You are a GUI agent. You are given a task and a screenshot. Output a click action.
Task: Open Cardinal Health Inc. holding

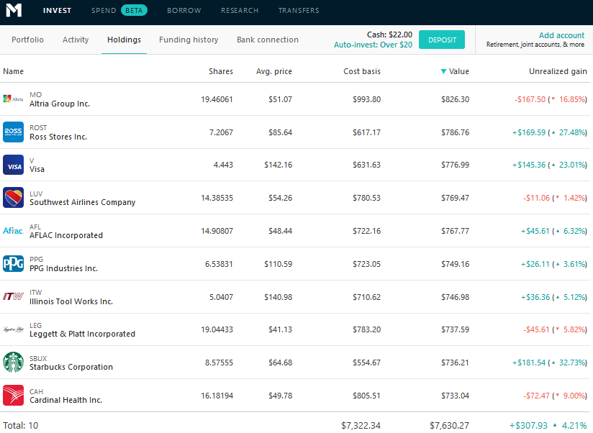click(65, 400)
